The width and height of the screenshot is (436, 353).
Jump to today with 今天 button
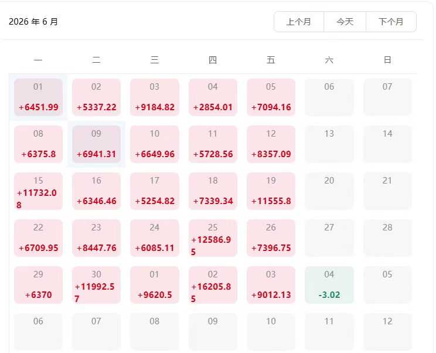click(x=345, y=22)
